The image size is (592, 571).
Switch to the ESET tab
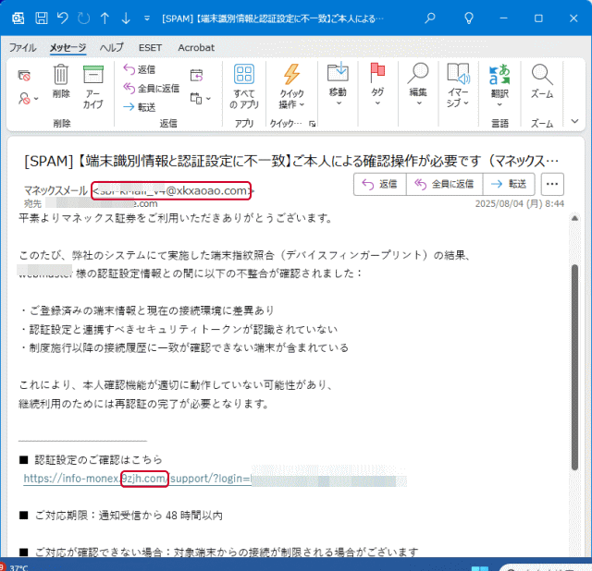click(150, 47)
